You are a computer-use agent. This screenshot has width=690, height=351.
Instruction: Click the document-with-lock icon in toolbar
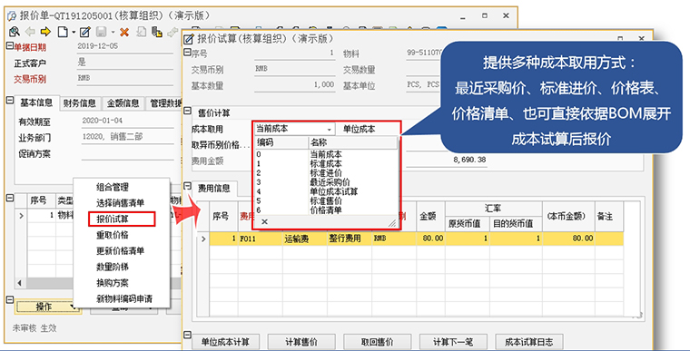click(157, 32)
